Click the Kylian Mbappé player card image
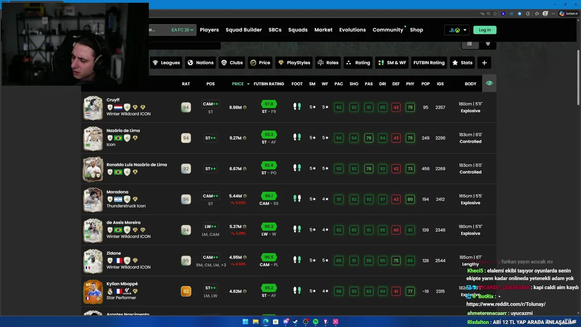Screen dimensions: 581x327 click(93, 292)
